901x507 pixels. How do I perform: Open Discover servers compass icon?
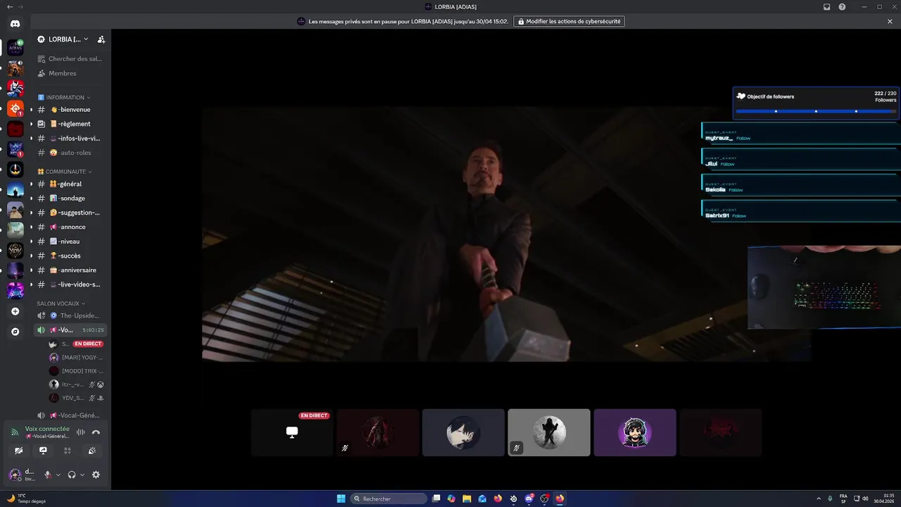(x=15, y=331)
